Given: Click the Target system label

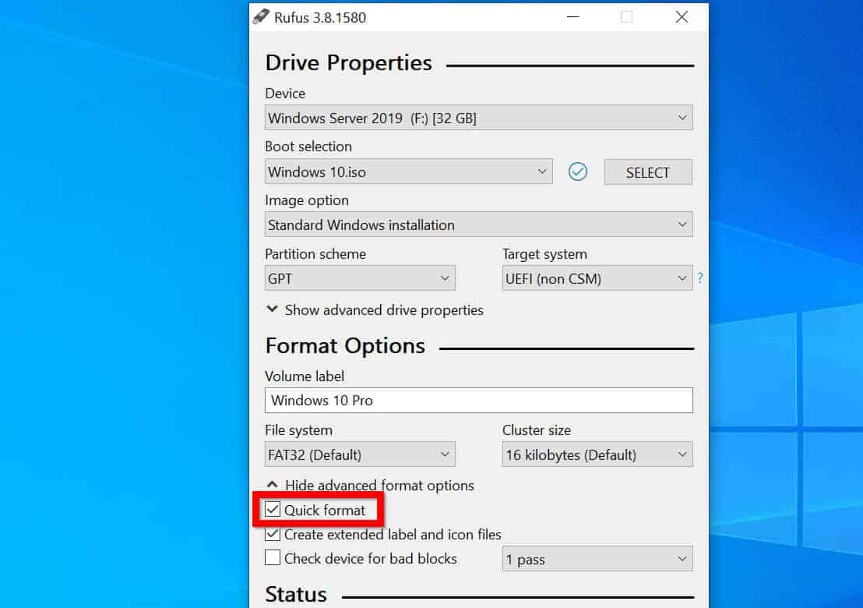Looking at the screenshot, I should coord(544,254).
